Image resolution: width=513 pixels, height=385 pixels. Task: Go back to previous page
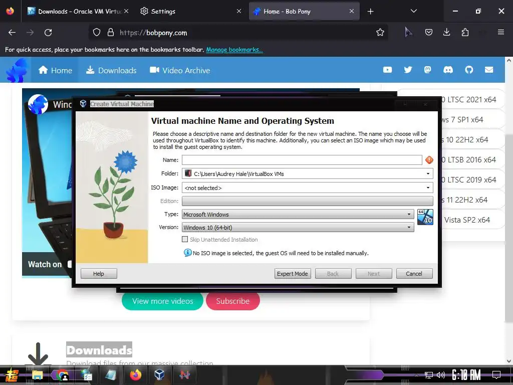[12, 33]
